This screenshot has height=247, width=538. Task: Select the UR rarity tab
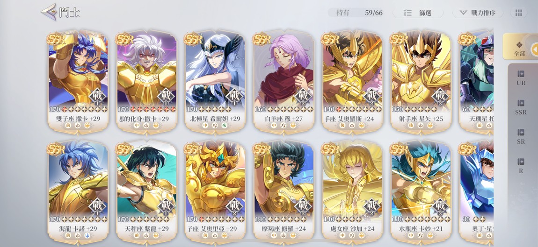coord(521,78)
